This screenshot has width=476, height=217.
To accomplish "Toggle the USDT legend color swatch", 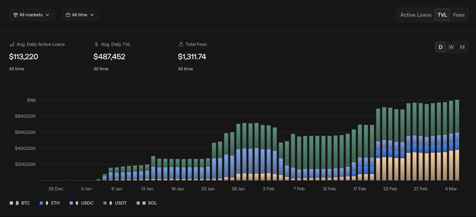I will (105, 203).
